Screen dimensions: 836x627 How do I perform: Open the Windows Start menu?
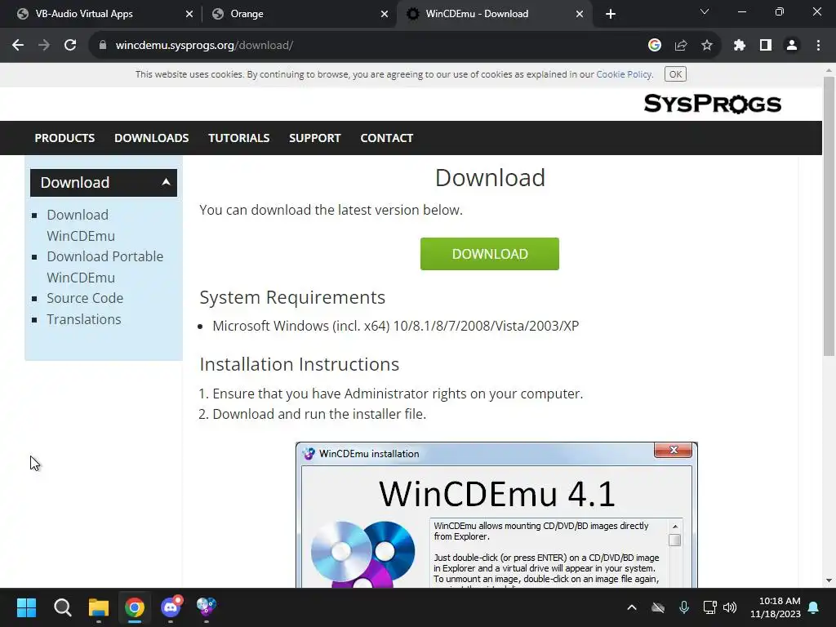point(26,607)
